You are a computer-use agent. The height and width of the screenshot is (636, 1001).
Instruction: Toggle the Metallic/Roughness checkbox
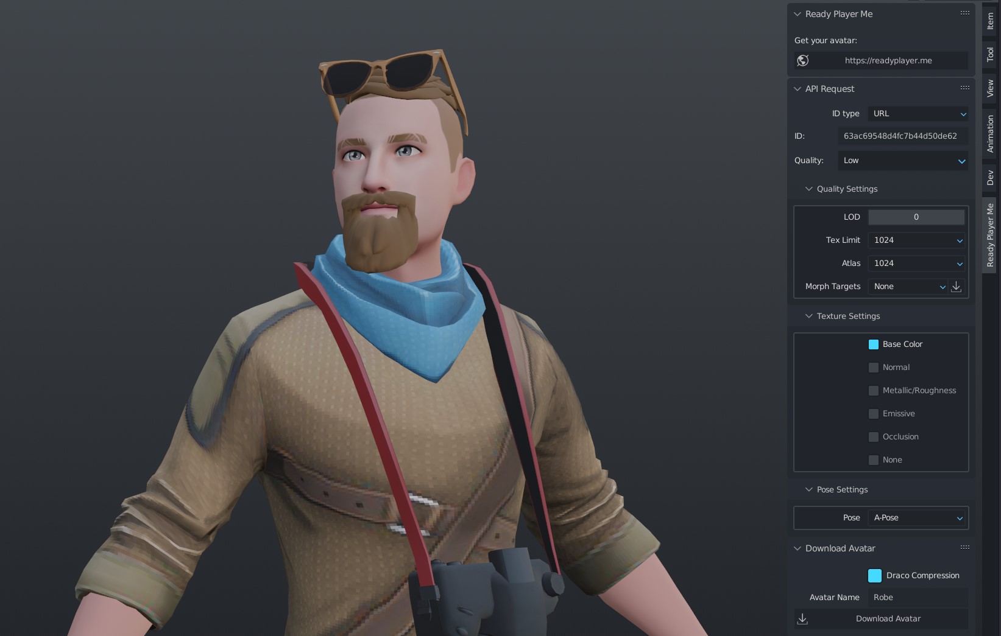pos(873,391)
